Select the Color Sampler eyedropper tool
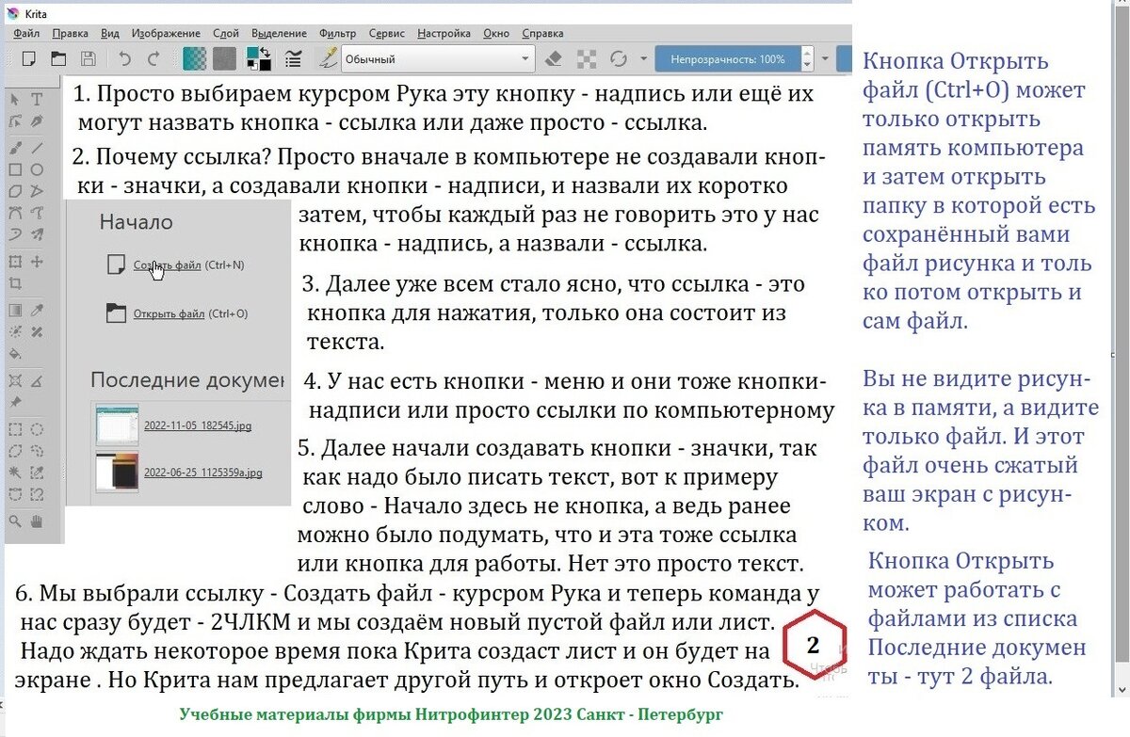 pyautogui.click(x=37, y=310)
